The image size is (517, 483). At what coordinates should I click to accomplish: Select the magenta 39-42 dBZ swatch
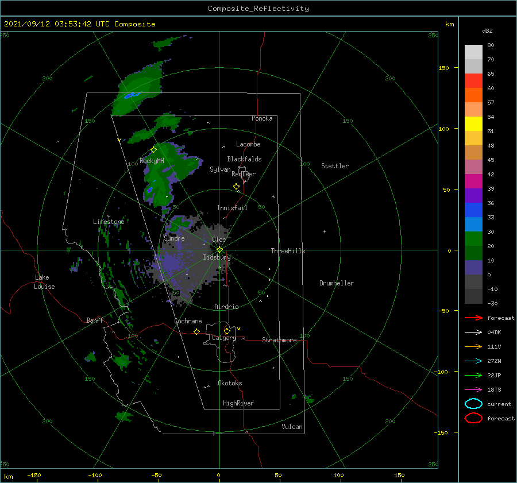[473, 181]
